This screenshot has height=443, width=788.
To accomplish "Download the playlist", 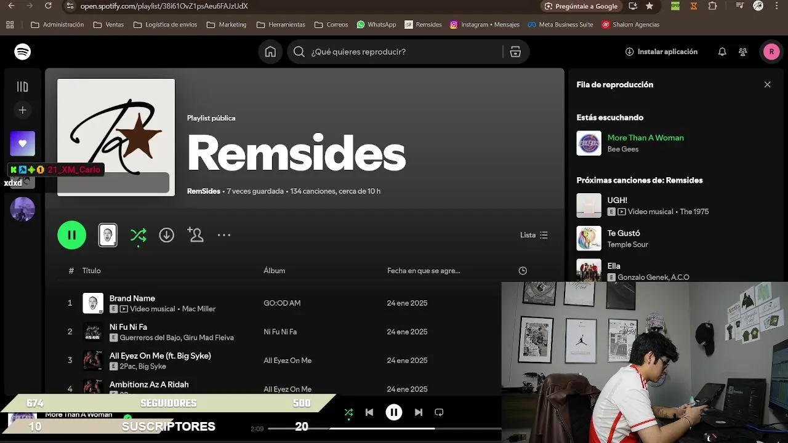I will click(167, 235).
